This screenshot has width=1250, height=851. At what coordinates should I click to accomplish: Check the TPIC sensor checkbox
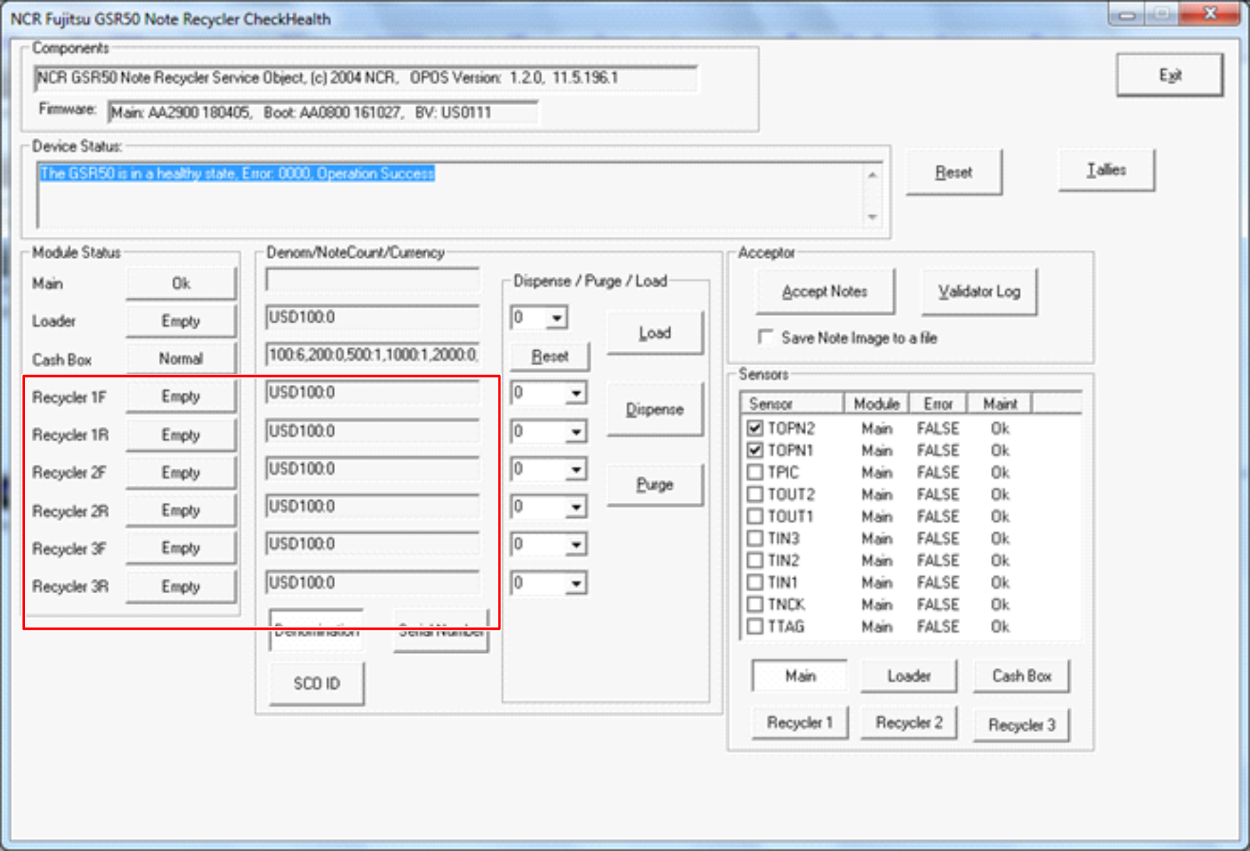click(x=755, y=472)
